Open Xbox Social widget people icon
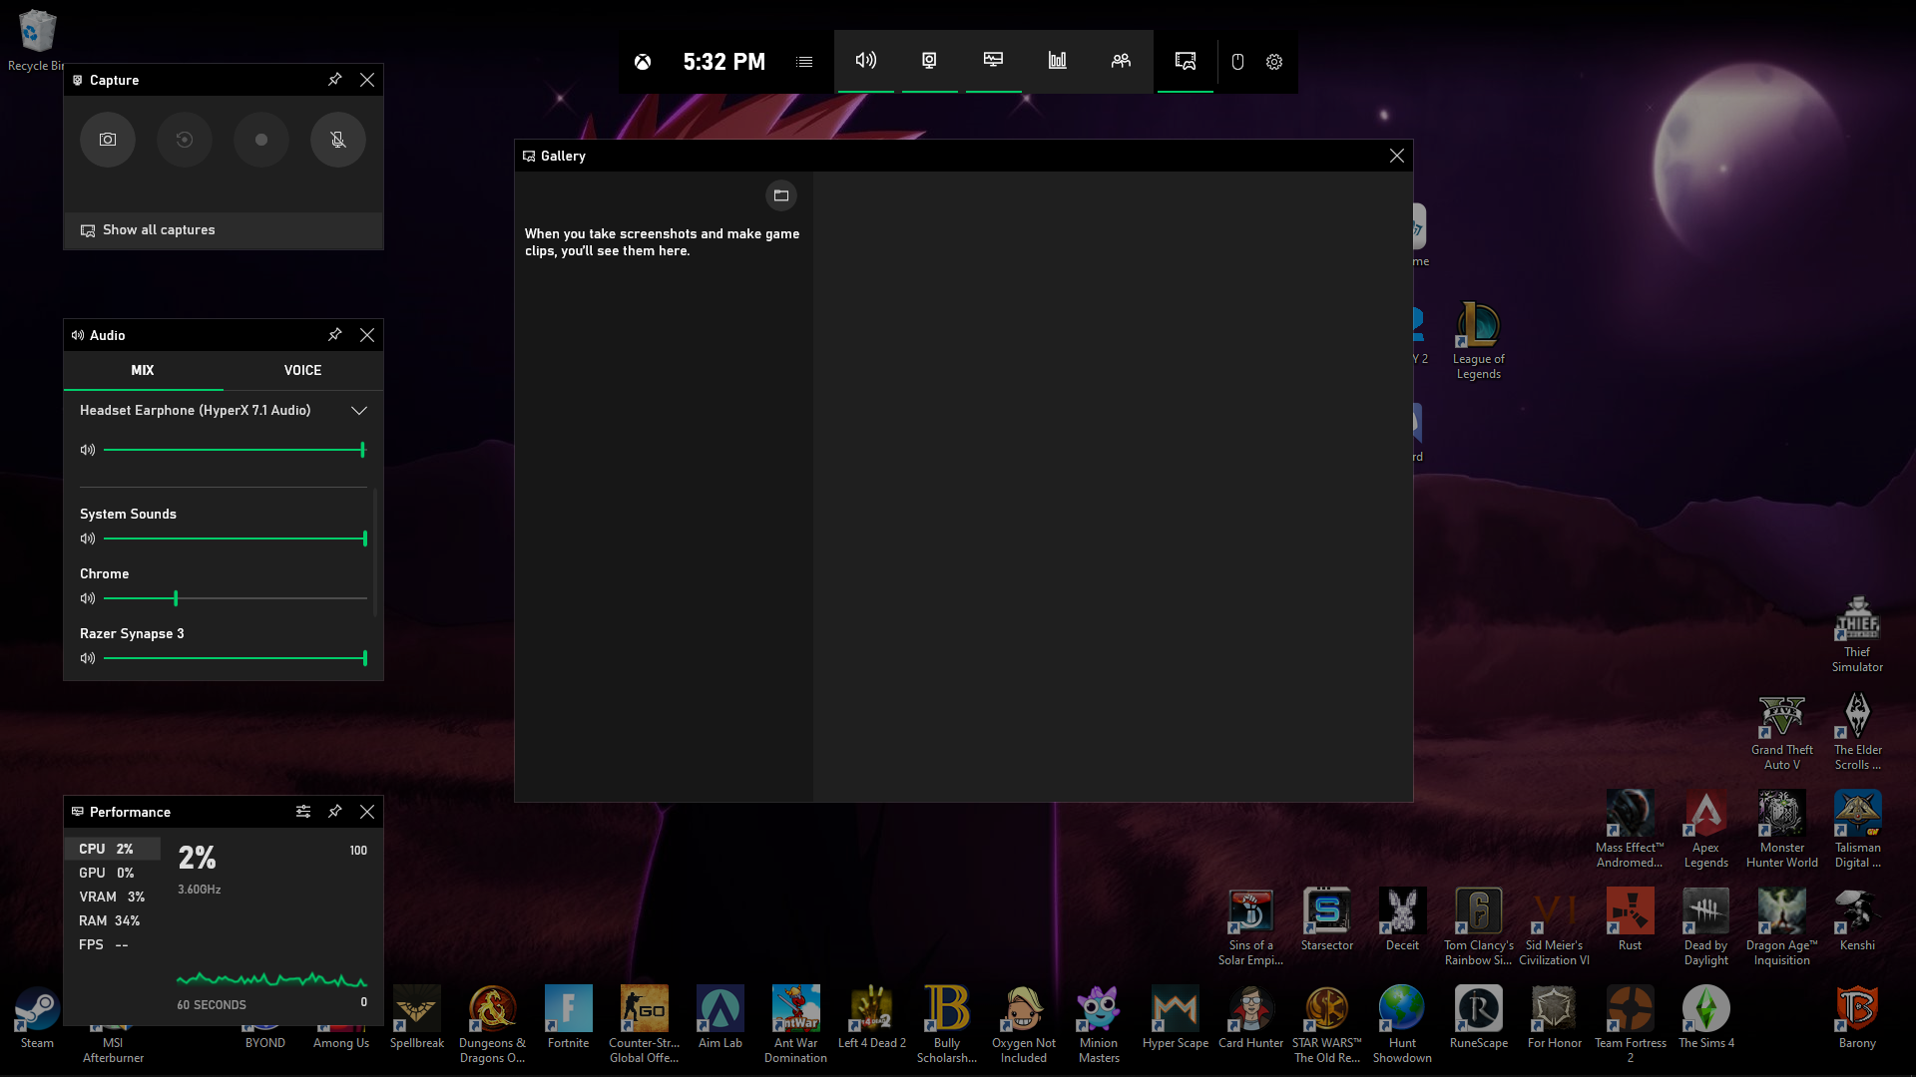 tap(1121, 61)
